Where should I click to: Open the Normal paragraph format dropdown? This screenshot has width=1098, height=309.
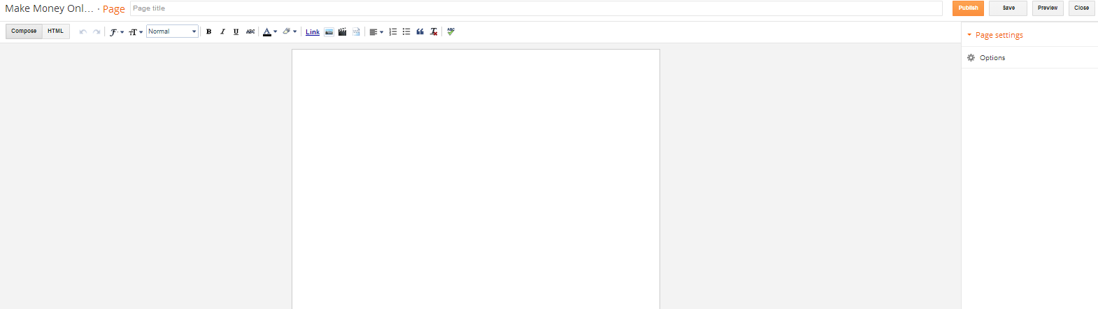(172, 31)
